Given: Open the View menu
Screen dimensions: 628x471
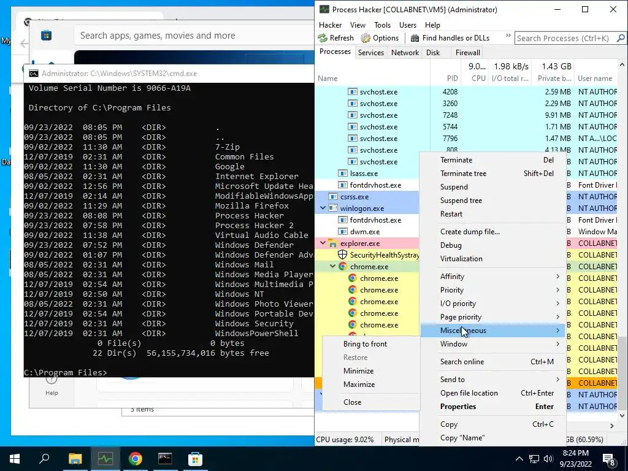Looking at the screenshot, I should tap(358, 25).
